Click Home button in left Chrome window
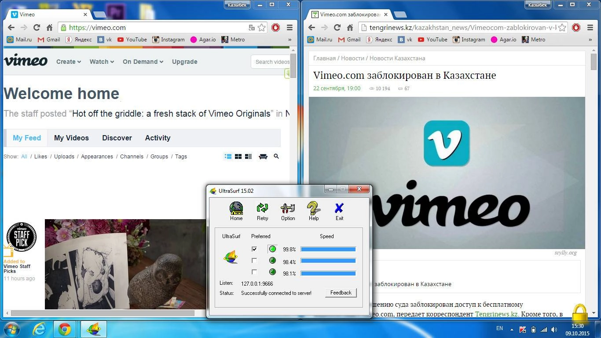 pos(50,27)
